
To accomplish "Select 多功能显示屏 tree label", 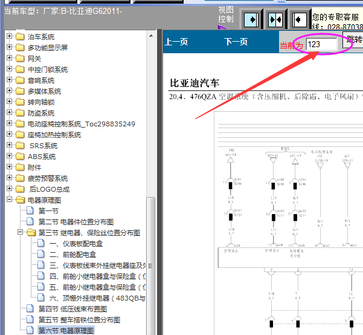I will 48,48.
